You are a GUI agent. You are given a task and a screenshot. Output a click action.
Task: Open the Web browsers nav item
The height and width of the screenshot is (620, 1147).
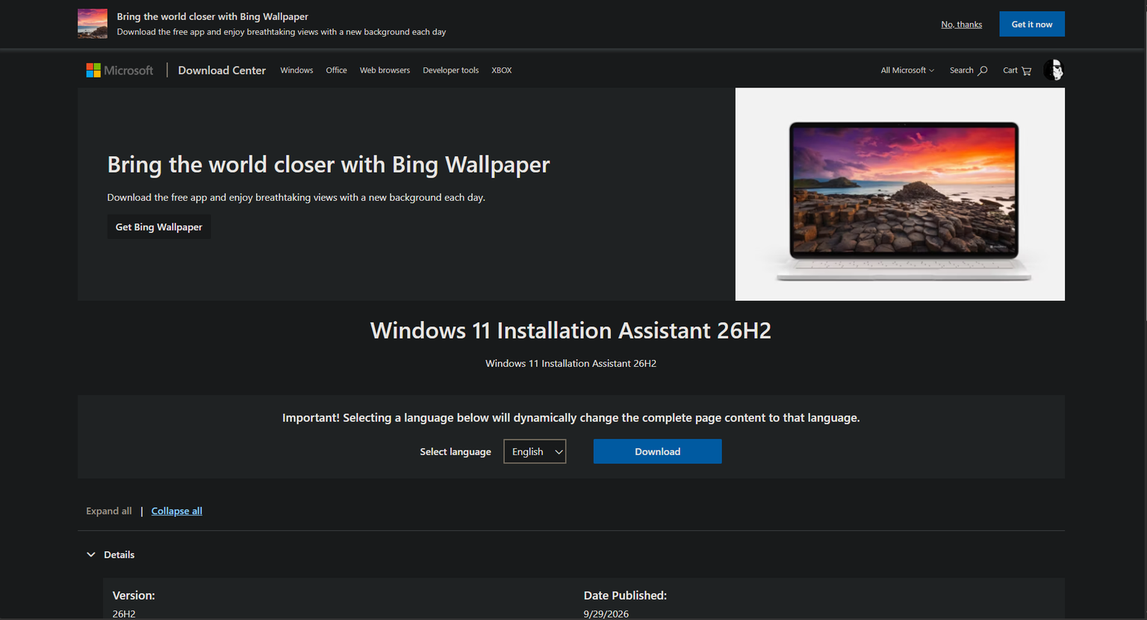[x=385, y=70]
